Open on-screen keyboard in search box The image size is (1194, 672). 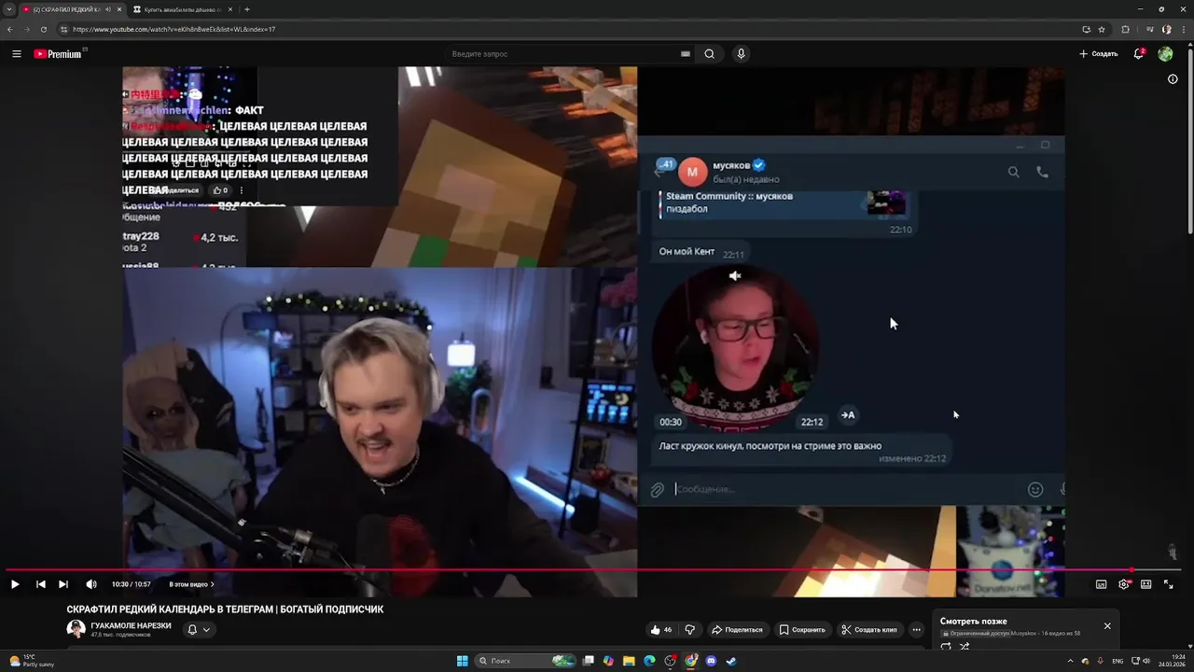686,54
